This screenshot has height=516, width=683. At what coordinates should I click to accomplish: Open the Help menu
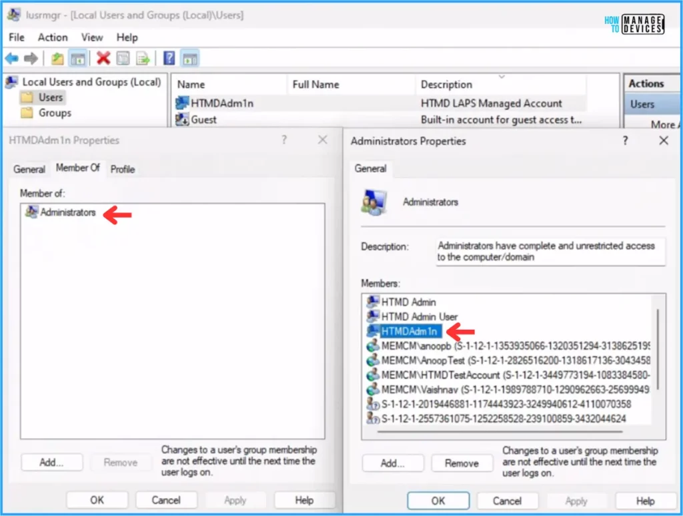[127, 37]
